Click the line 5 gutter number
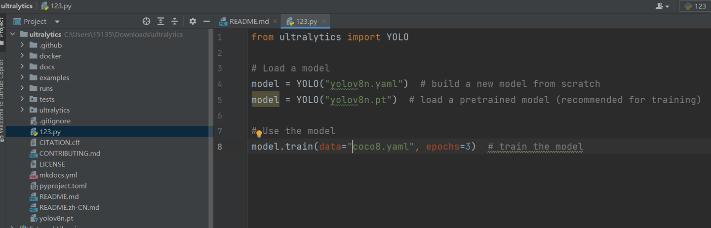The image size is (711, 228). 219,100
